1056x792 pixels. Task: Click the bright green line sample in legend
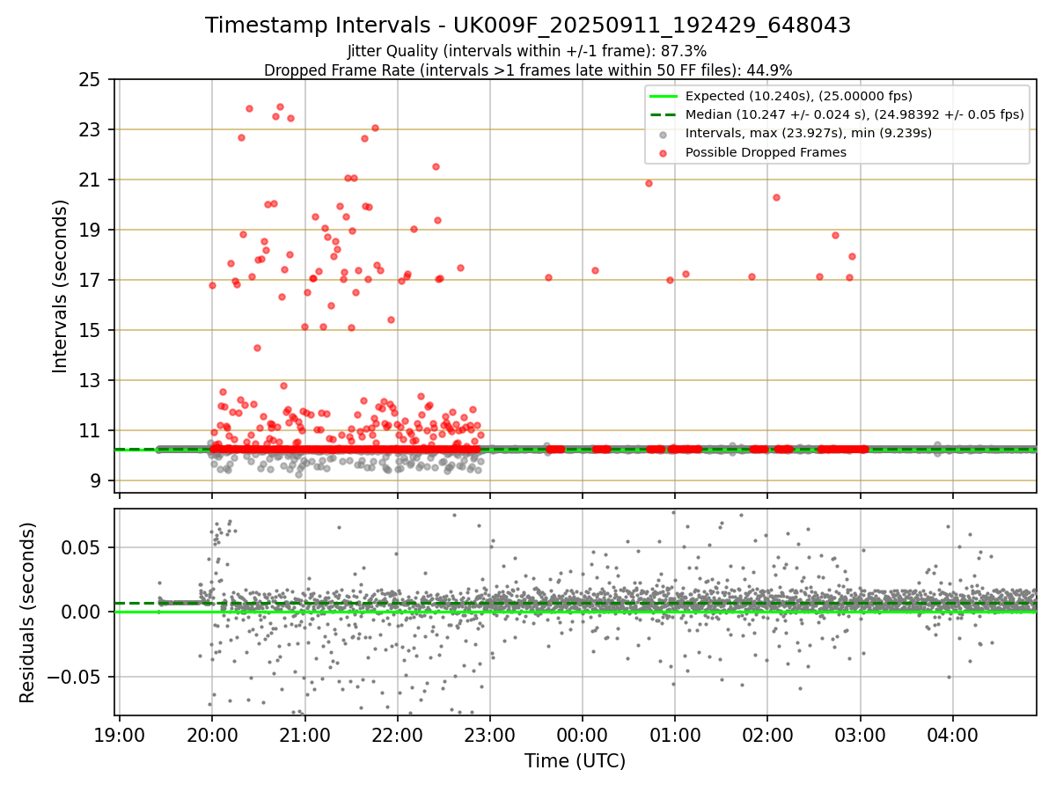(664, 96)
